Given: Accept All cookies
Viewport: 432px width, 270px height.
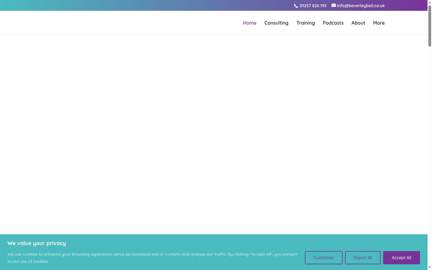Looking at the screenshot, I should coord(401,258).
